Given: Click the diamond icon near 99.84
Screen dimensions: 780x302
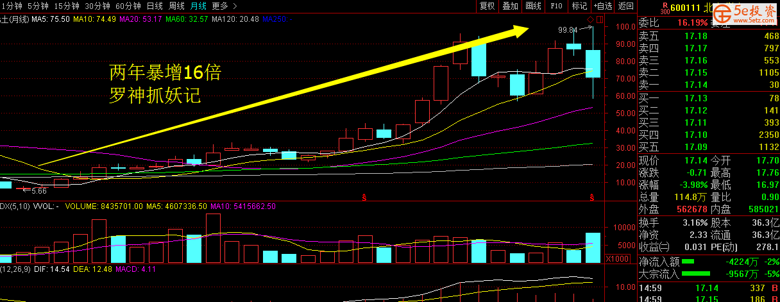Looking at the screenshot, I should point(590,21).
